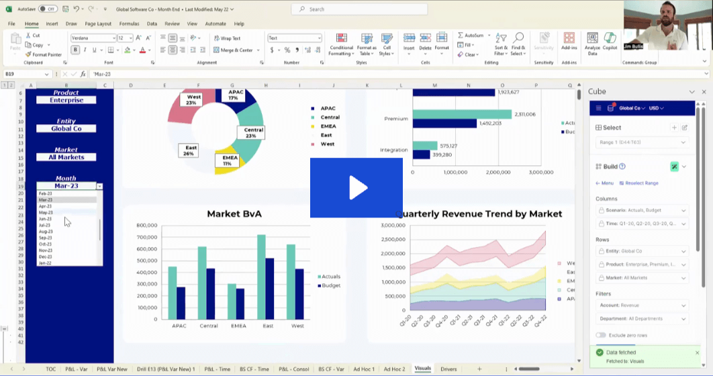Switch to the Formulas ribbon tab
713x376 pixels.
pyautogui.click(x=129, y=23)
